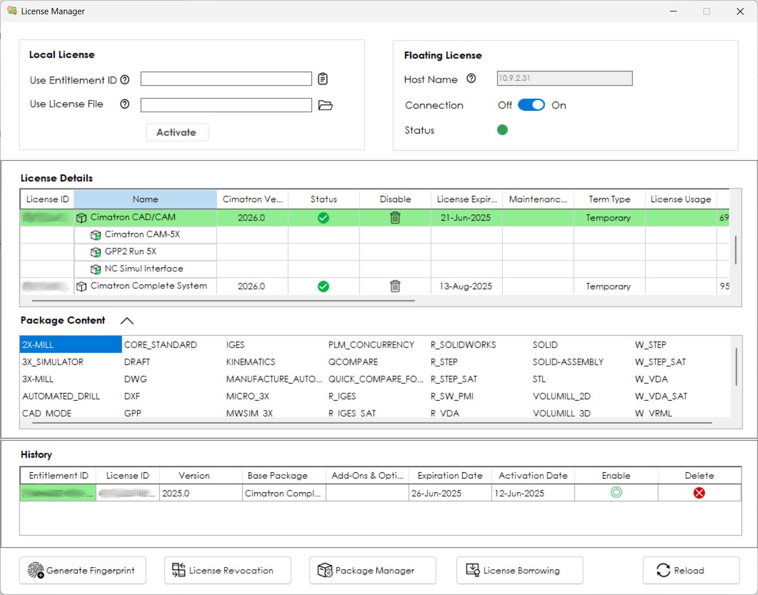Open the license file browse folder icon

(x=325, y=105)
